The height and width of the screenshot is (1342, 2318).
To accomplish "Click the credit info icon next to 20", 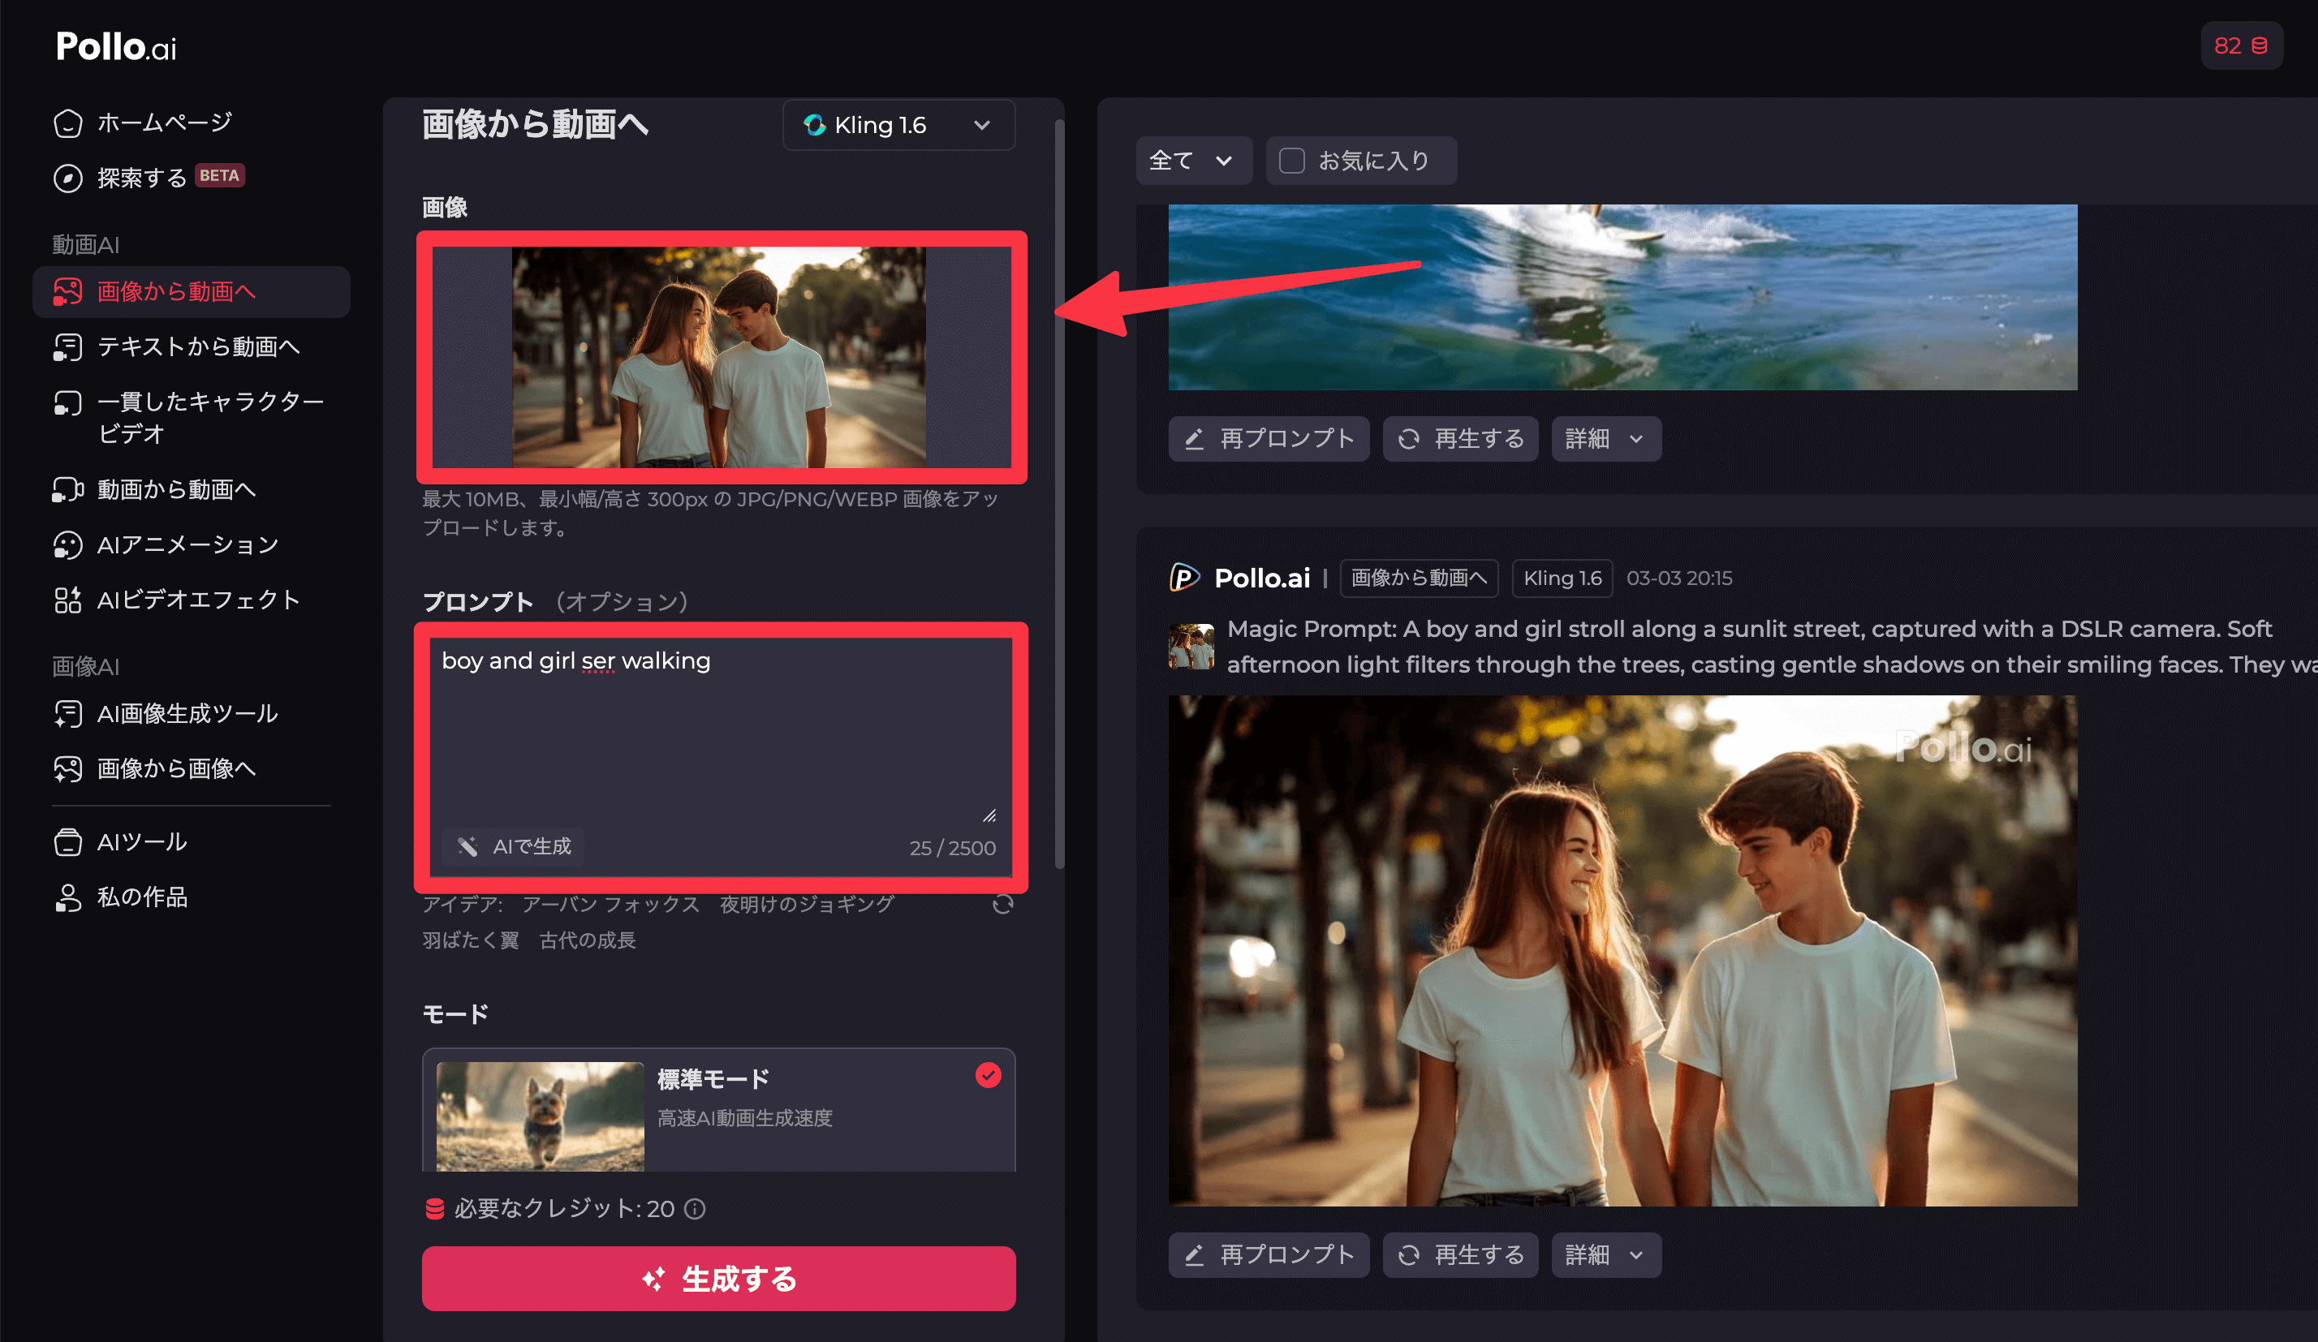I will click(696, 1209).
